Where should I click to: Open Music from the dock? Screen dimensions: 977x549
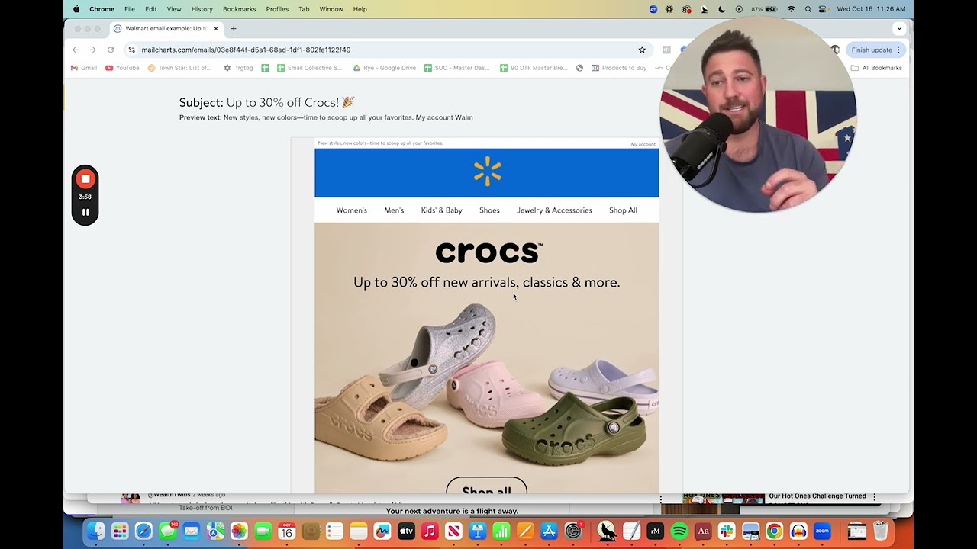(x=430, y=531)
